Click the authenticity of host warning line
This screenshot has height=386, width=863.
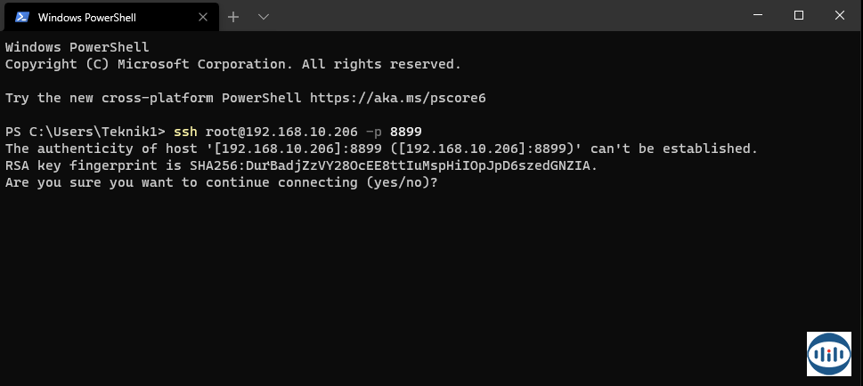click(x=381, y=149)
